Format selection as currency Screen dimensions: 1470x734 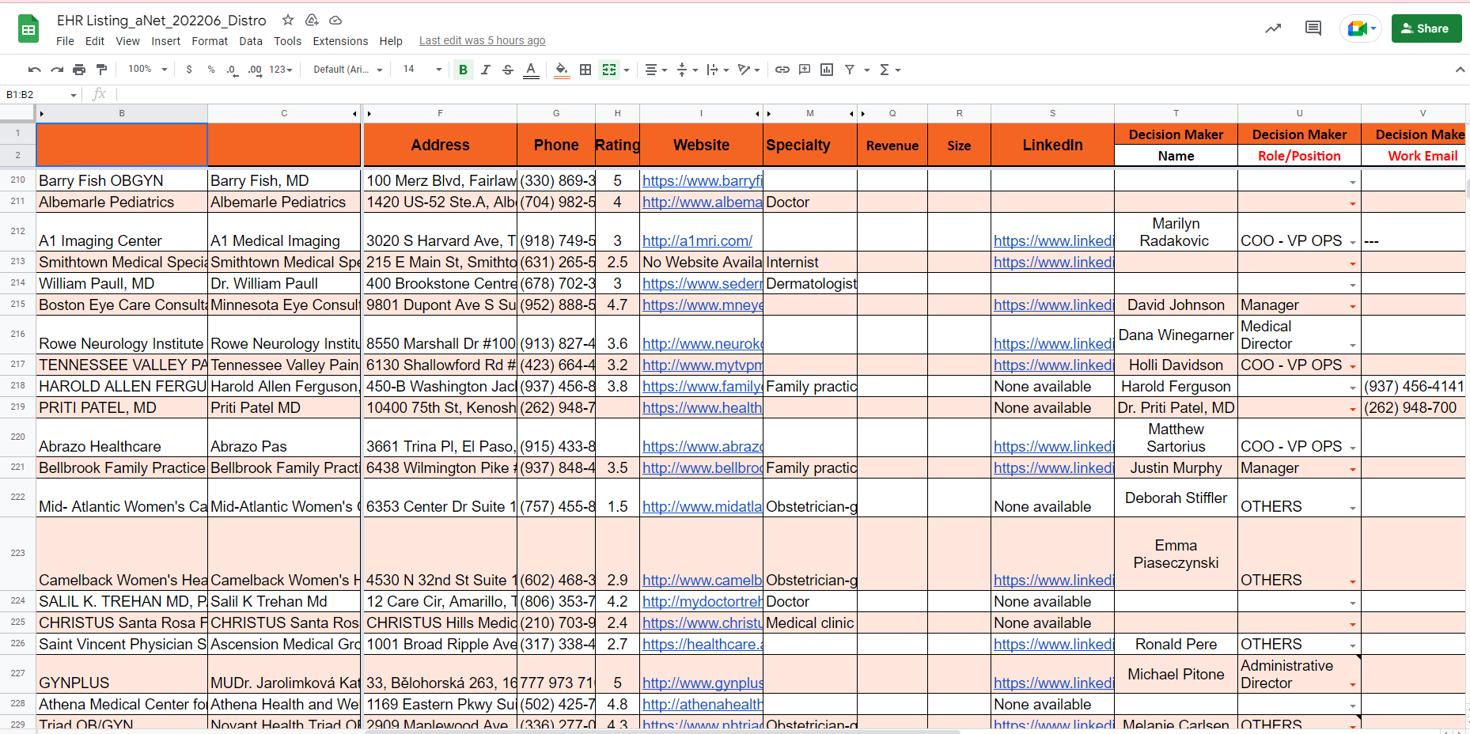click(x=189, y=70)
